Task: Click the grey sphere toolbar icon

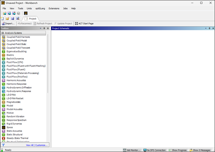Action: 18,13
